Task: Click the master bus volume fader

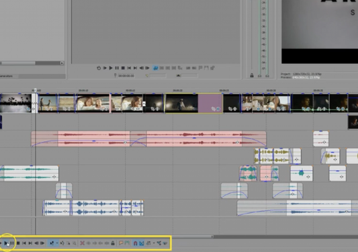Action: click(x=252, y=34)
